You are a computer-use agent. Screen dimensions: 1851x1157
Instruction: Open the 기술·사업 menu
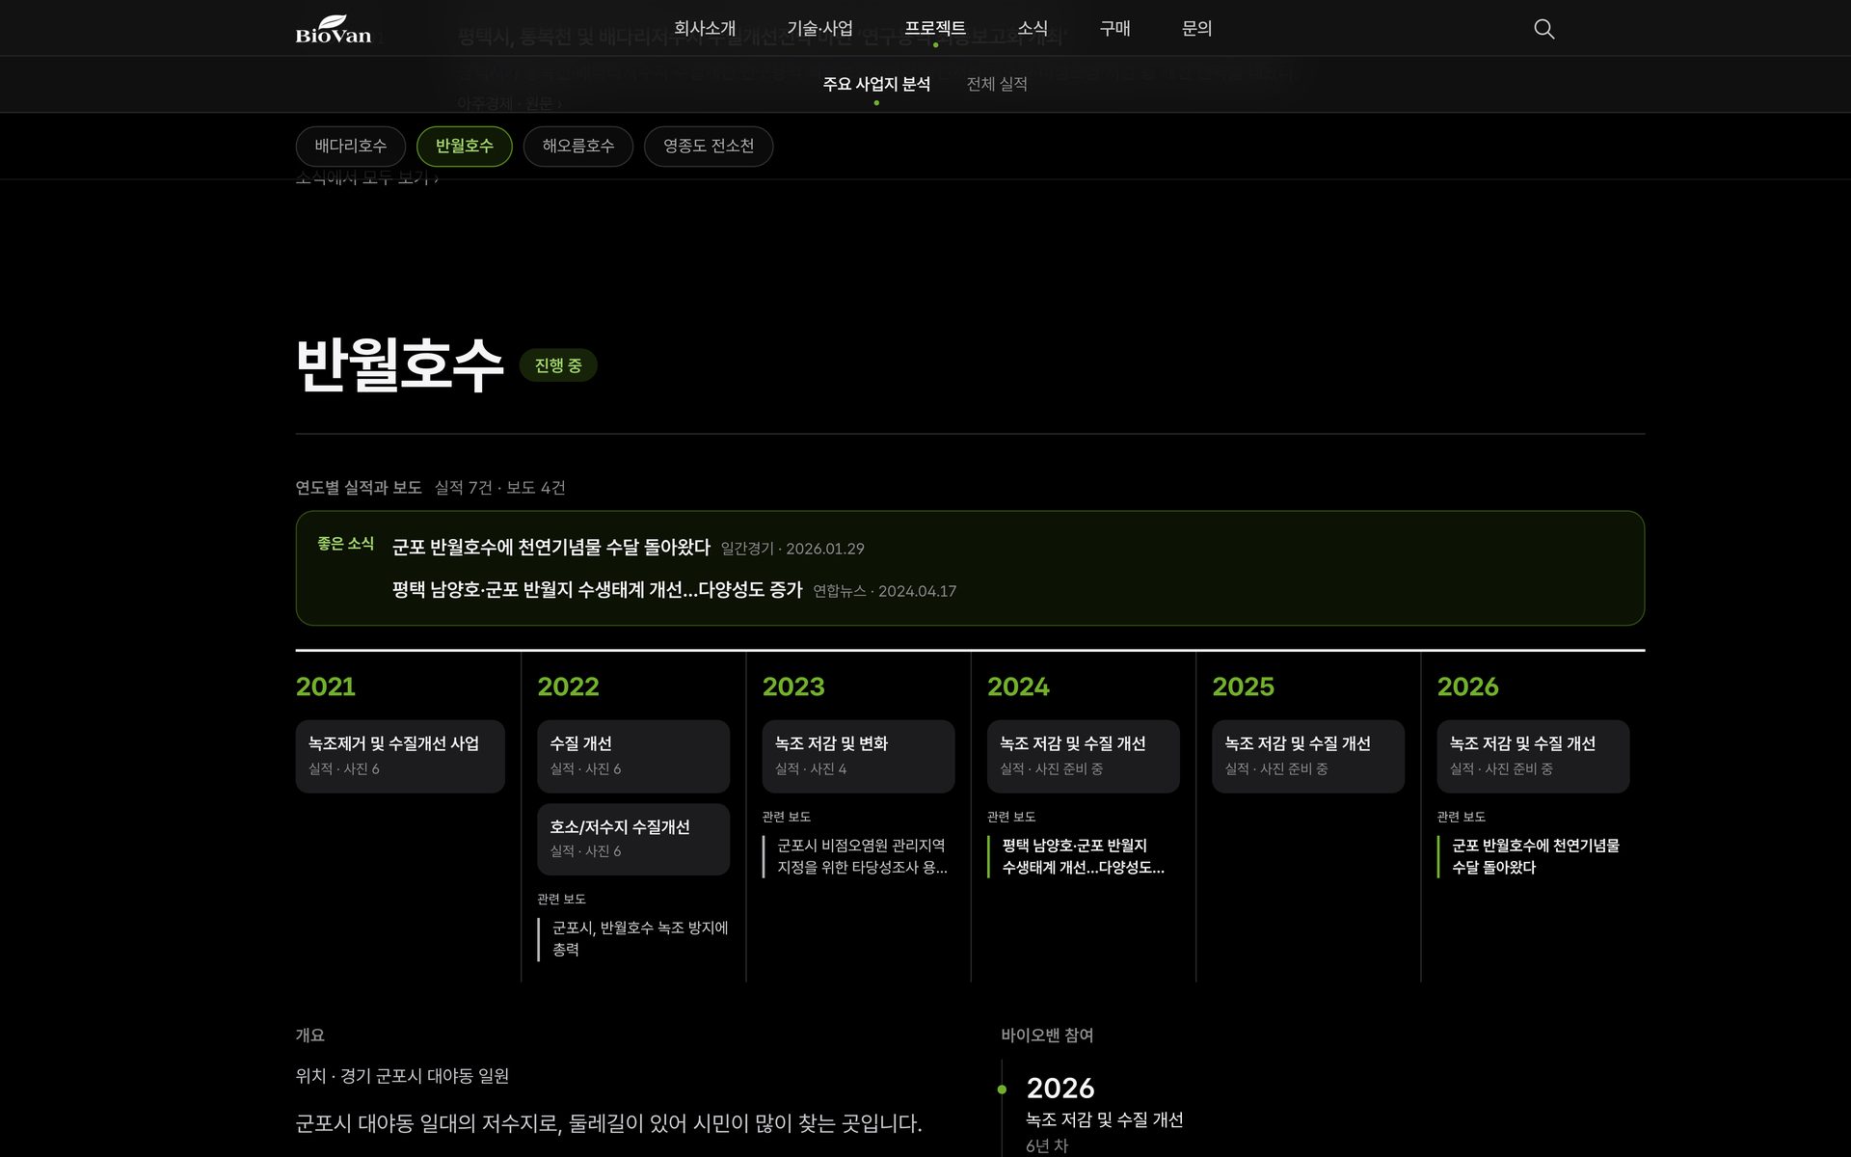coord(819,29)
